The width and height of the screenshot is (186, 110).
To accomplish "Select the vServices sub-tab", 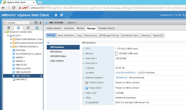I will point(146,35).
